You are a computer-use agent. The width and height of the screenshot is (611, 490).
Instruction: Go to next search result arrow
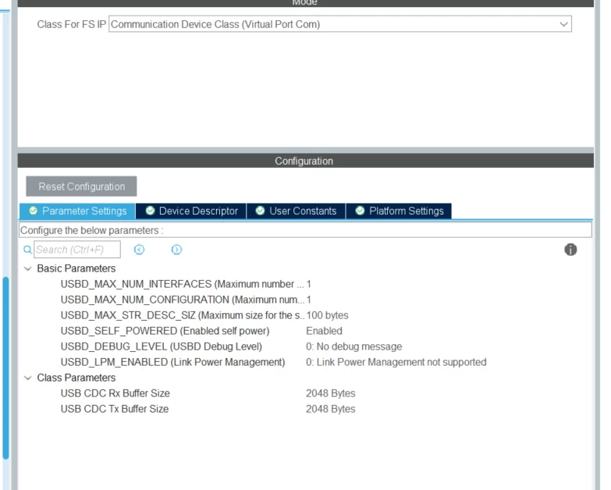pos(176,250)
